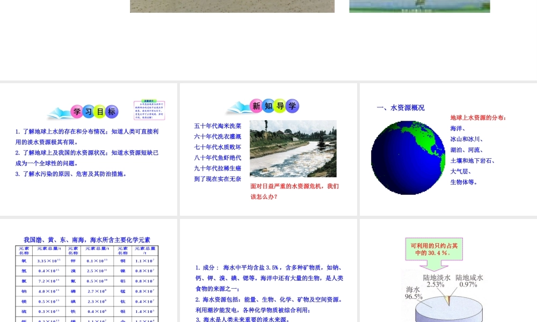
Task: Open the 学习目标 slide thumbnail
Action: tap(89, 149)
